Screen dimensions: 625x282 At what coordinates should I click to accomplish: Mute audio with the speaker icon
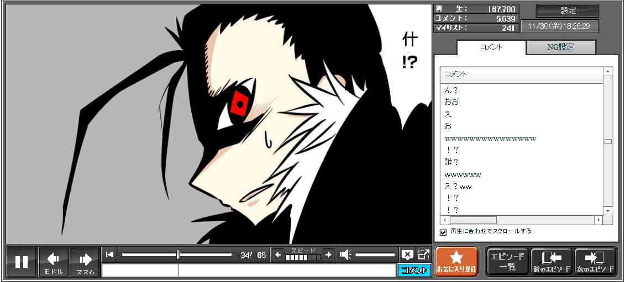(x=345, y=254)
